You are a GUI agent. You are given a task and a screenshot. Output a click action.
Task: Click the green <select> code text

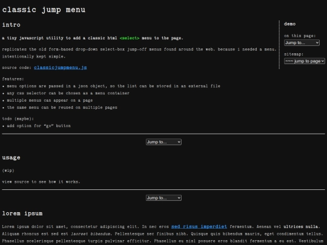click(x=130, y=38)
